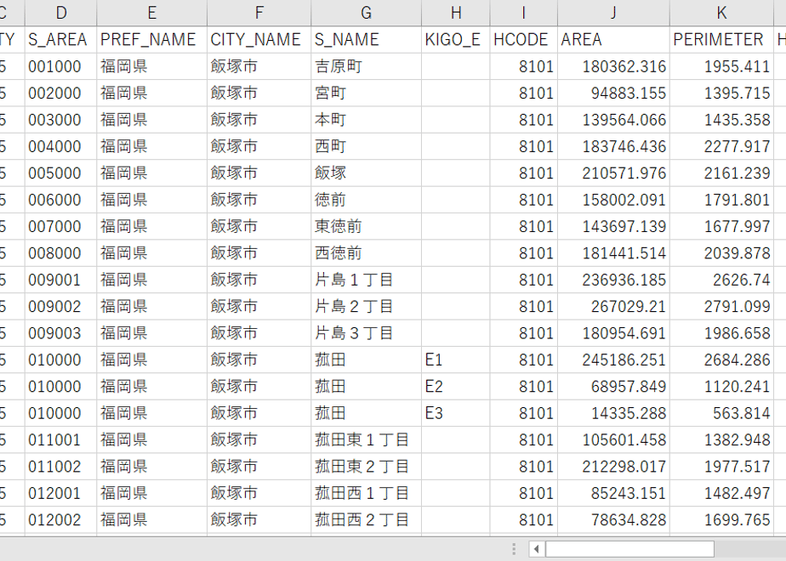The height and width of the screenshot is (561, 786).
Task: Select column G header
Action: (367, 13)
